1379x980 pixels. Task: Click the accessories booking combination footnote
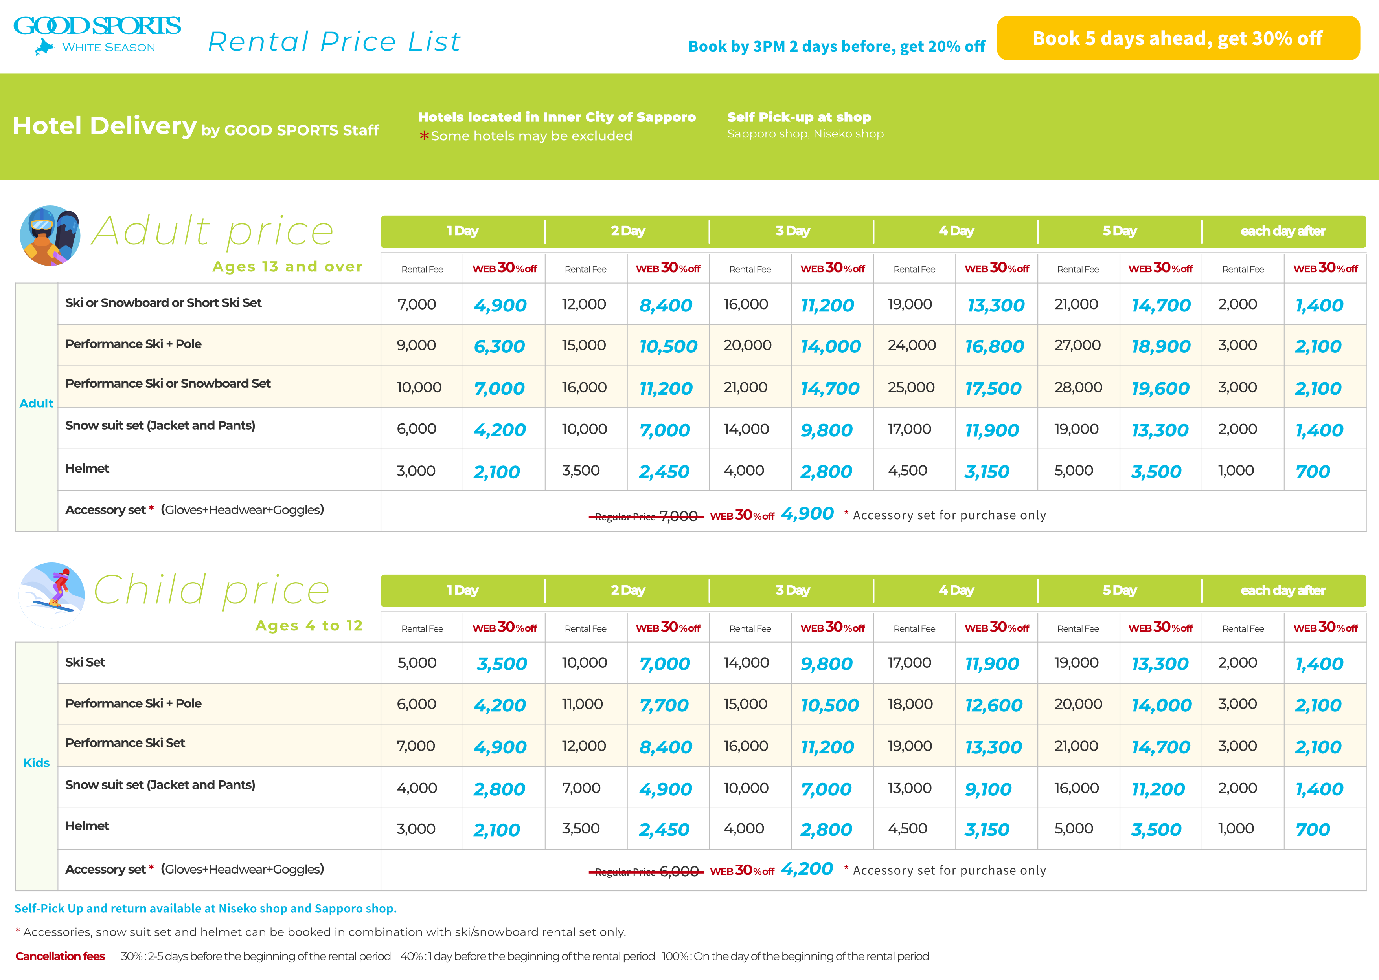(321, 932)
